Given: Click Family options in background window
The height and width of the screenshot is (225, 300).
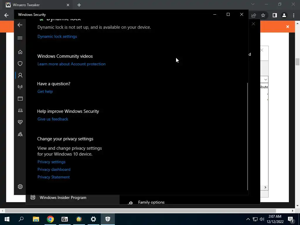Looking at the screenshot, I should (151, 202).
